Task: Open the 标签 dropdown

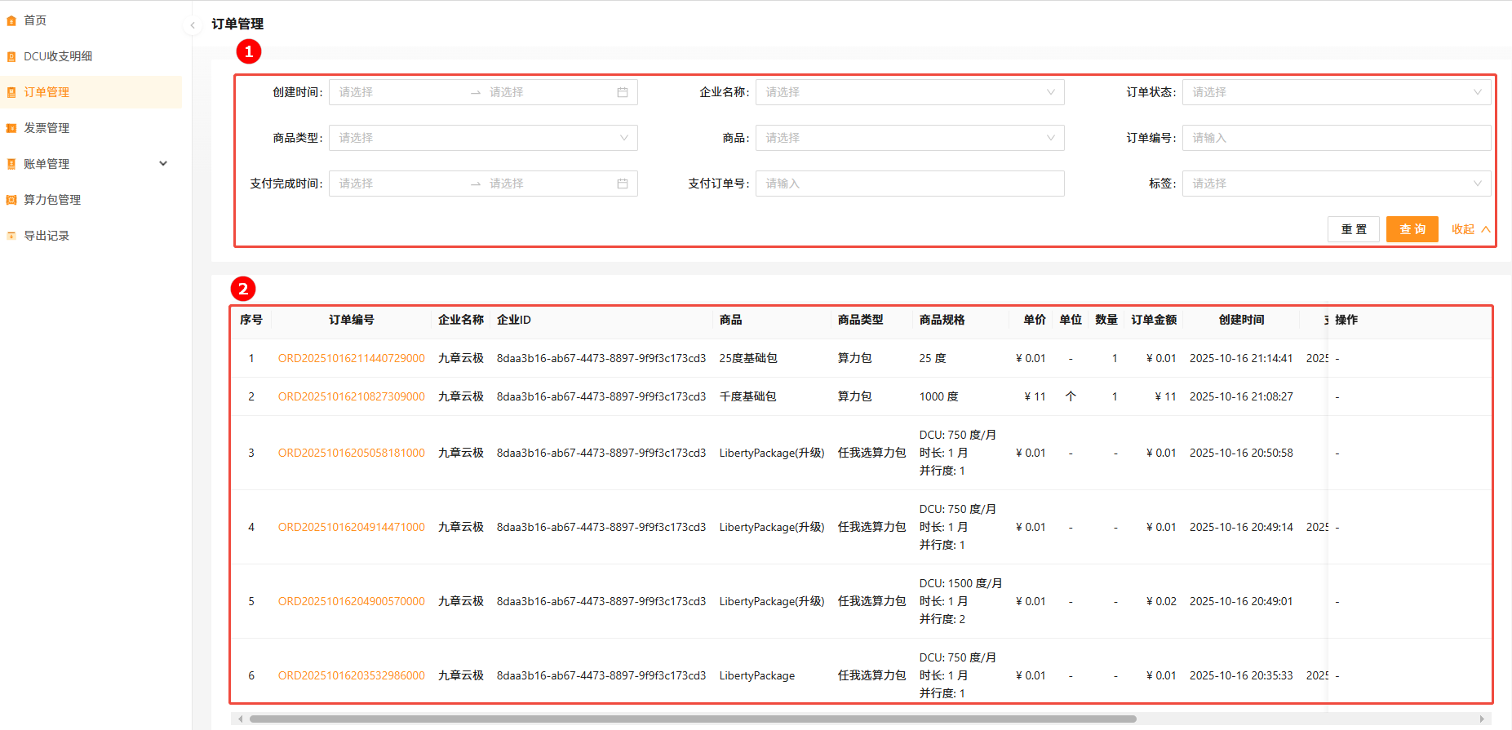Action: pyautogui.click(x=1336, y=184)
